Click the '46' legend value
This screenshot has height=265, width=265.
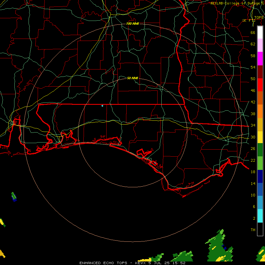pos(253,91)
